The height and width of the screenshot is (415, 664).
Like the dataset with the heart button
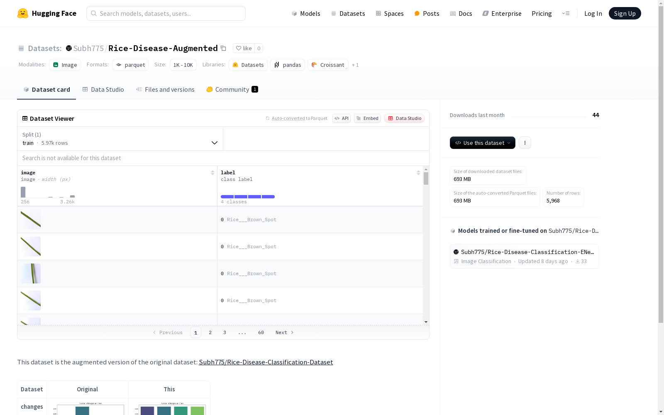pyautogui.click(x=244, y=48)
